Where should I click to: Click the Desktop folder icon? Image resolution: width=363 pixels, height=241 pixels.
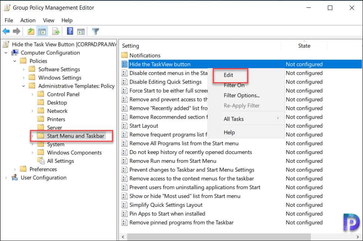(41, 102)
